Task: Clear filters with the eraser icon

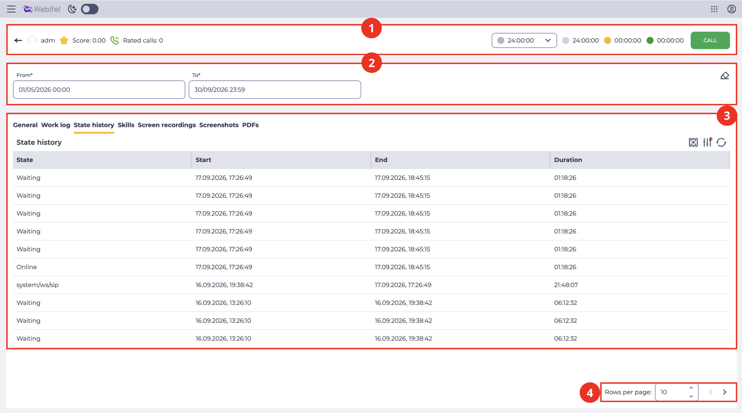Action: pyautogui.click(x=725, y=76)
